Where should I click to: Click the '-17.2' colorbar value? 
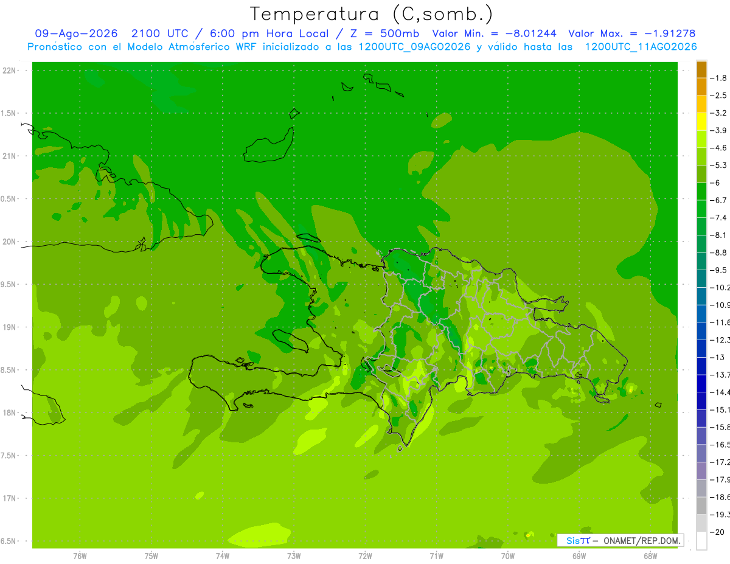click(720, 462)
